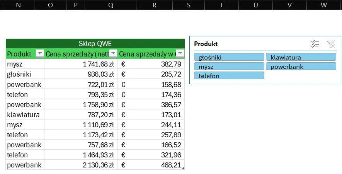Toggle głośniki slicer item
This screenshot has height=174, width=342.
coord(229,57)
